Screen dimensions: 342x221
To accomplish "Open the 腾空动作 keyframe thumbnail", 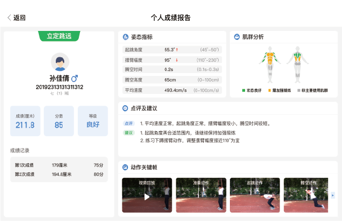I will [x=306, y=195].
